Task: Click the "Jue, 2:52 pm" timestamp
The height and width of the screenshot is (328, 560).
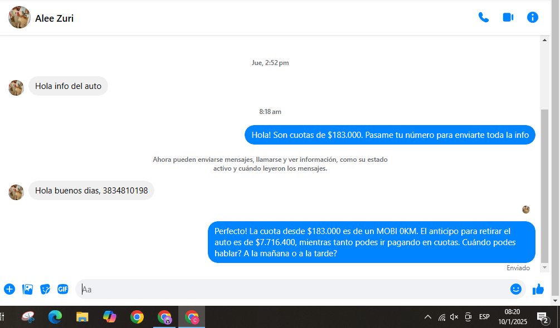Action: pyautogui.click(x=270, y=63)
